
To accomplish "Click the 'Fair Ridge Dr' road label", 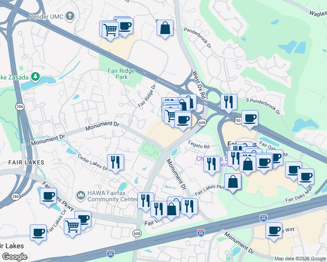I will click(x=147, y=96).
